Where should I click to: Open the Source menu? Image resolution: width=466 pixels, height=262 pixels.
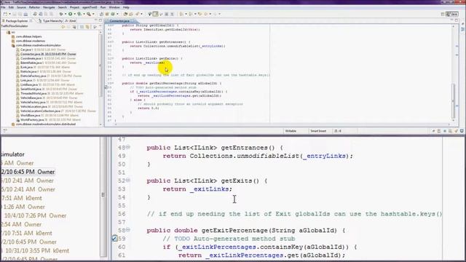click(21, 7)
